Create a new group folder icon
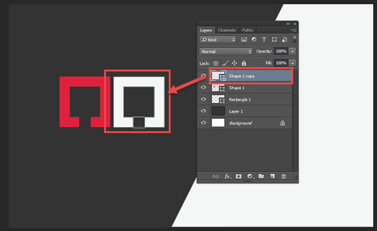This screenshot has height=231, width=377. coord(261,176)
